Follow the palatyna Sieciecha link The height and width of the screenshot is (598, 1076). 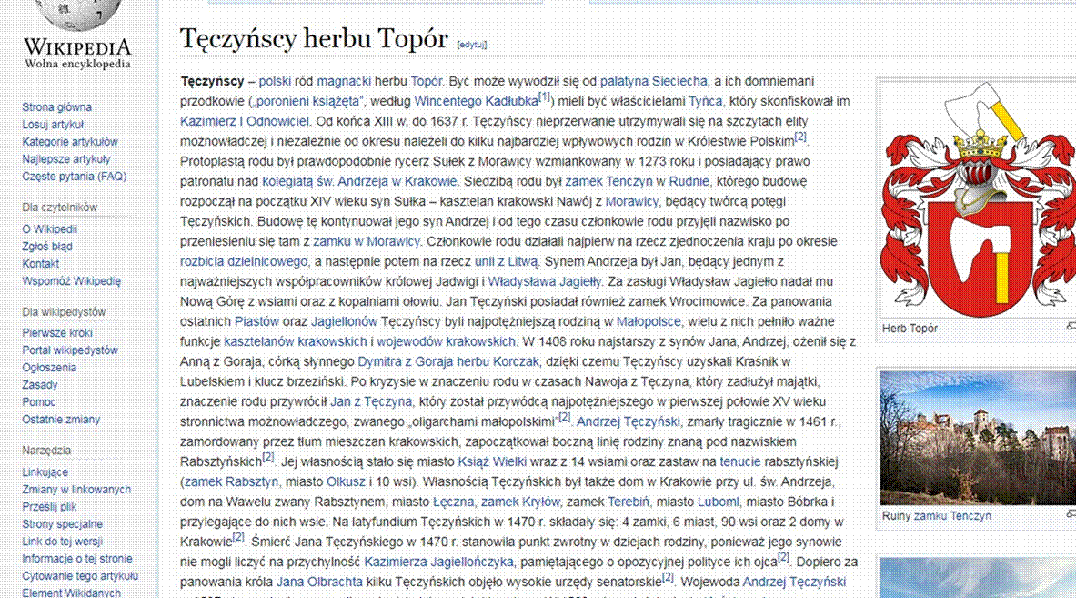(x=653, y=81)
